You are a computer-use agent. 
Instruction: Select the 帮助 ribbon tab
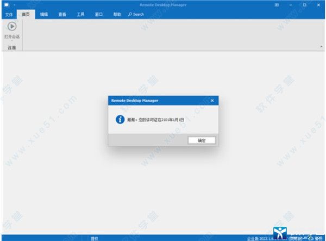pyautogui.click(x=117, y=15)
